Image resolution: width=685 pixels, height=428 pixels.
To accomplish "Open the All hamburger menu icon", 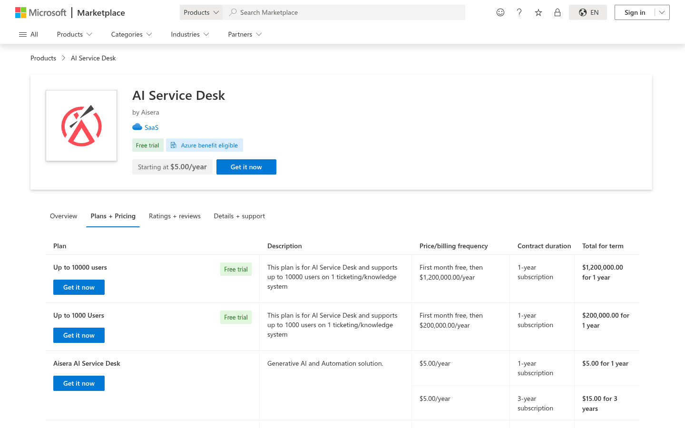I will [23, 34].
